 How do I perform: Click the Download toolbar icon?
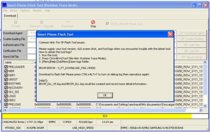click(67, 22)
